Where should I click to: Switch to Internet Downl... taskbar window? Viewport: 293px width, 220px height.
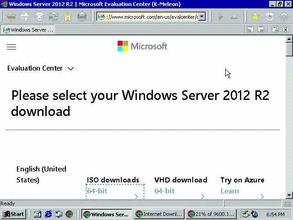(x=159, y=214)
